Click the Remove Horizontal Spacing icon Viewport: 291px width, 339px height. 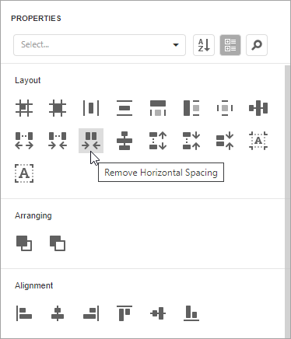tap(91, 141)
